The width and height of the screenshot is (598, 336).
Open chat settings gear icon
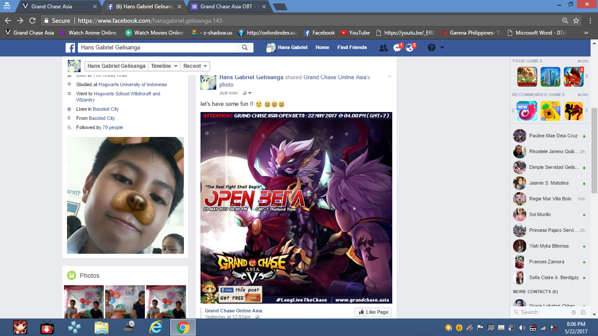click(x=573, y=312)
